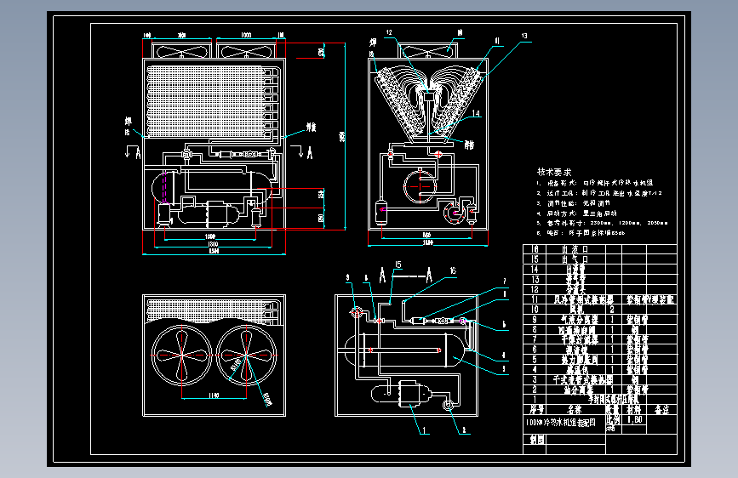Select technical requirement line 4 about 启动方式

click(x=576, y=213)
